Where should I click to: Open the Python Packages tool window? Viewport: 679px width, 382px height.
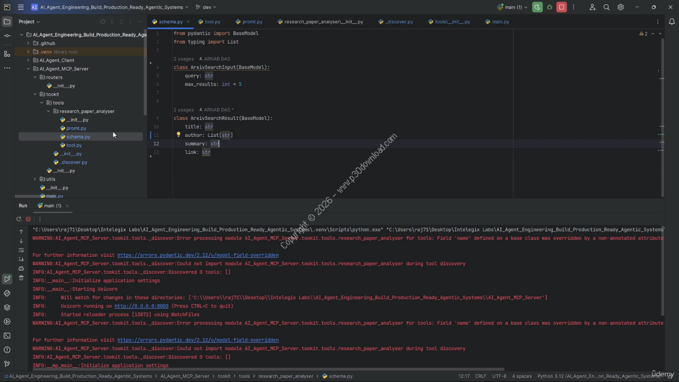(x=7, y=307)
